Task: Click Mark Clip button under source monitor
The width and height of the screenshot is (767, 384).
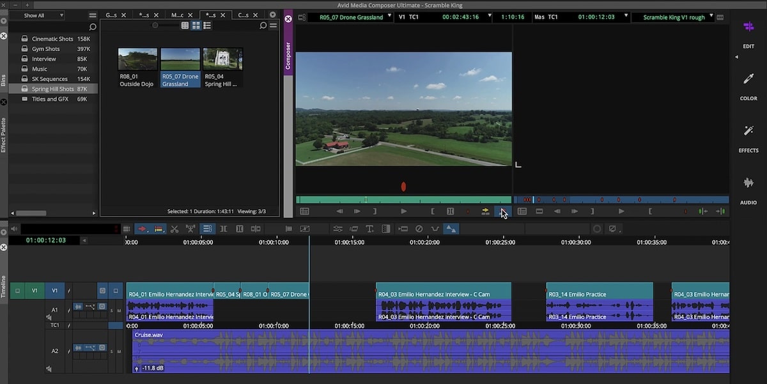Action: [451, 211]
